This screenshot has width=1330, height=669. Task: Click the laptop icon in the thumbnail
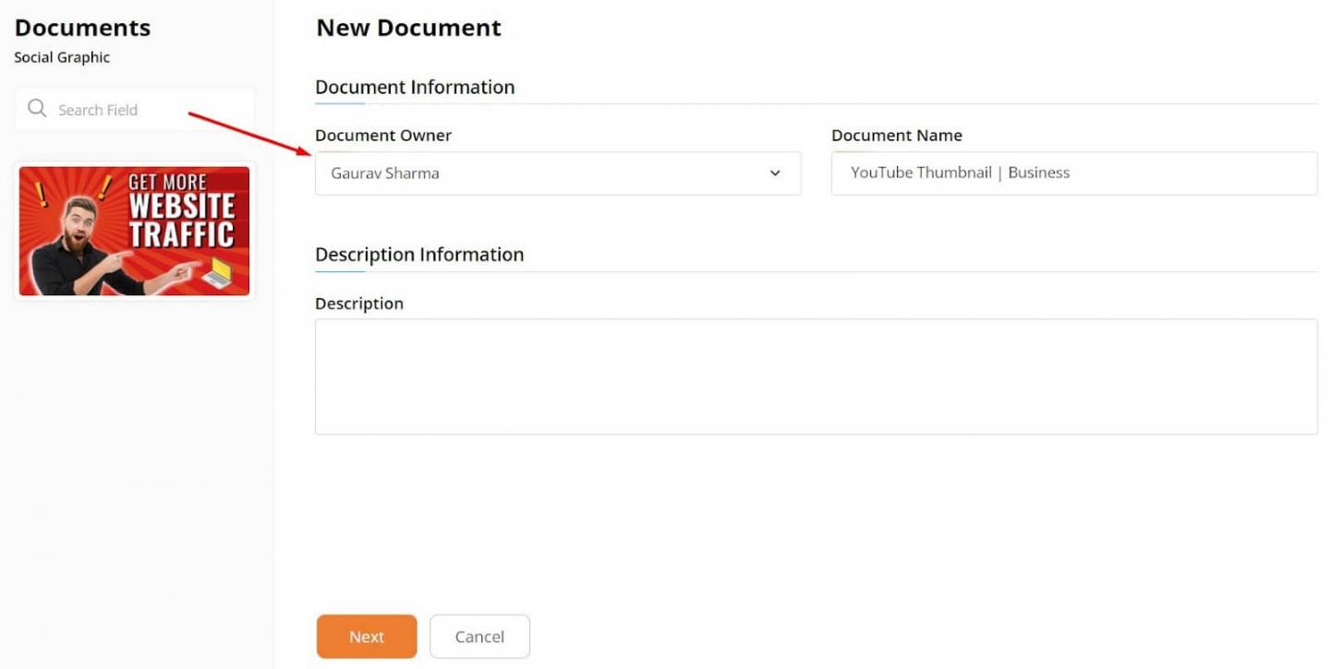(x=219, y=272)
